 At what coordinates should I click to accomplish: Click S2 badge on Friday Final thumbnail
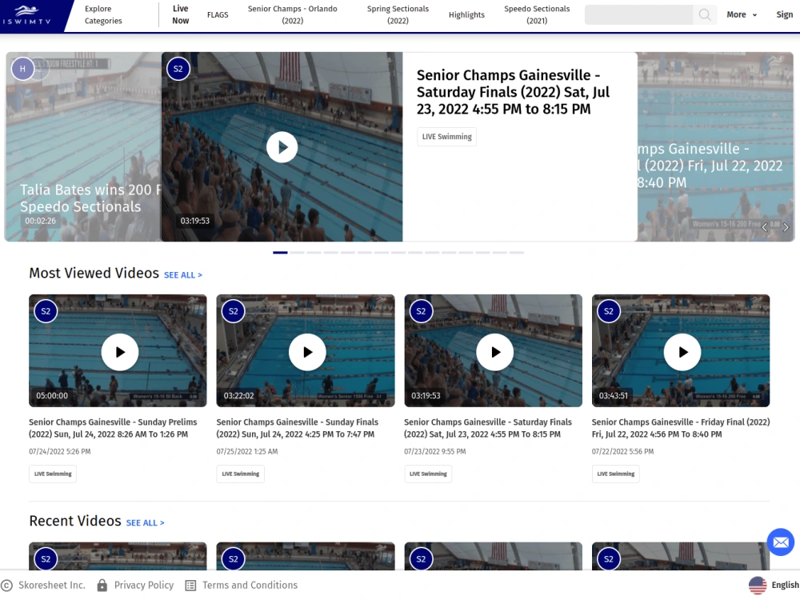[609, 311]
